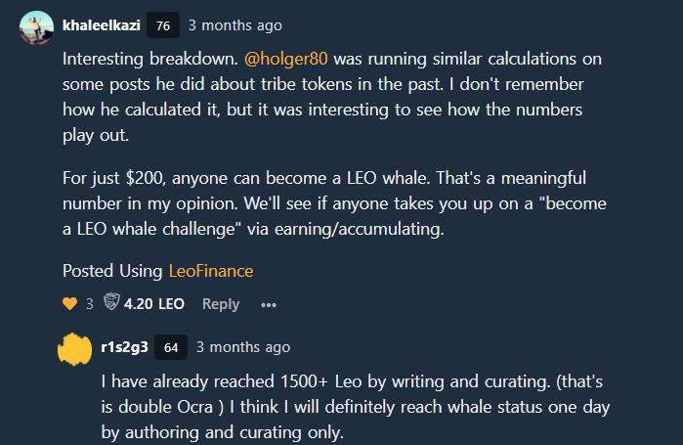The width and height of the screenshot is (683, 445).
Task: View the voters list via count 3
Action: 89,304
